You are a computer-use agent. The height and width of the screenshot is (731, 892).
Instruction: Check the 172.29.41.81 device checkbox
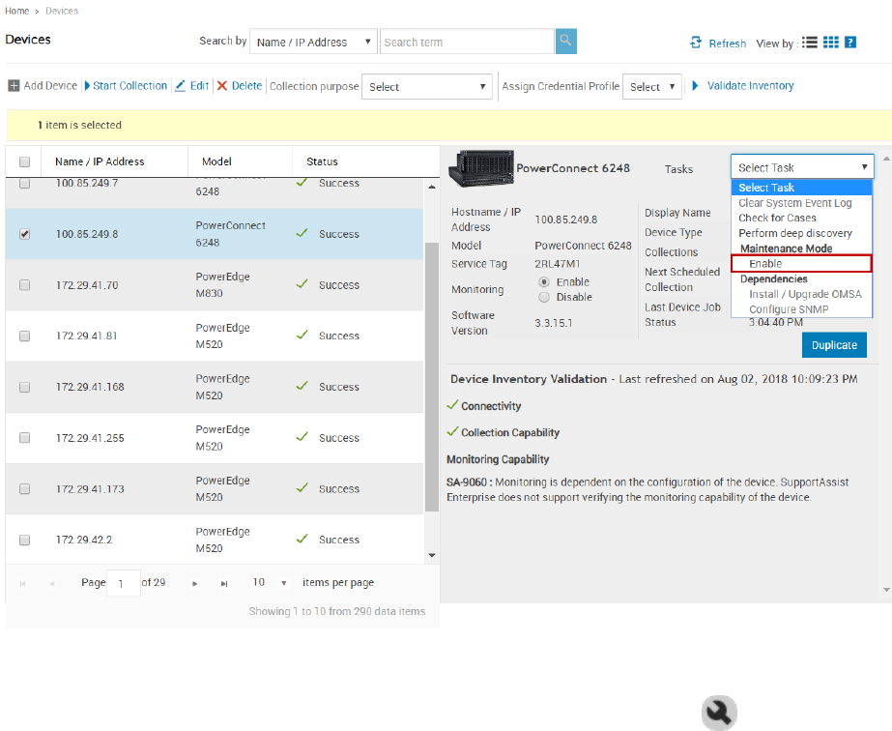[24, 336]
